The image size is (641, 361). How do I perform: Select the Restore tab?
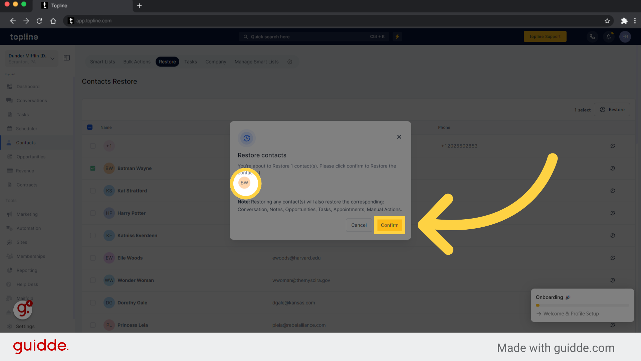[x=167, y=62]
